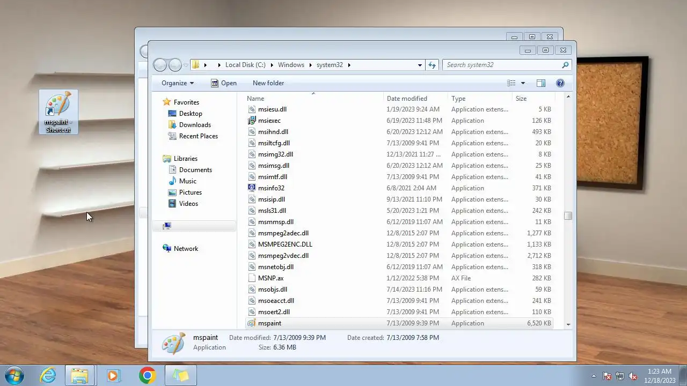Click the New folder button
Viewport: 687px width, 386px height.
coord(268,83)
